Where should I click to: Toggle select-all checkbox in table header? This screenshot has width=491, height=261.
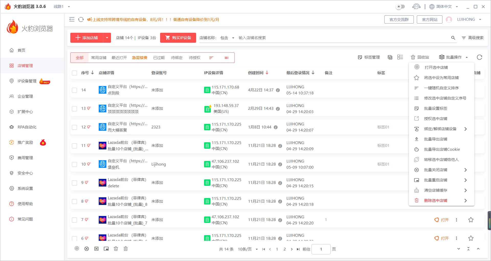point(74,73)
